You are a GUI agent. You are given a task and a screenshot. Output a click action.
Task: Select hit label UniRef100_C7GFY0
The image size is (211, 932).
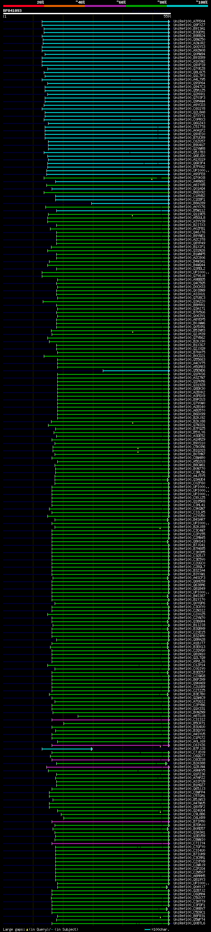[189, 847]
